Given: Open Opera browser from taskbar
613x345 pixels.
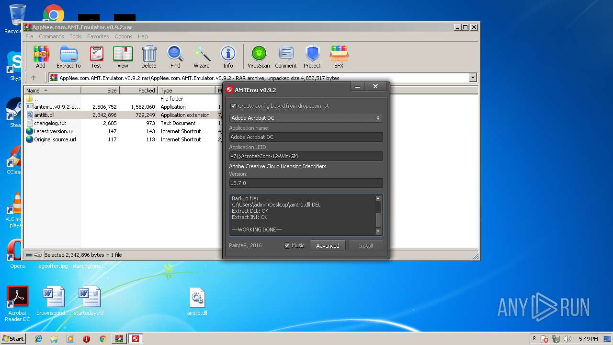Looking at the screenshot, I should pos(86,339).
